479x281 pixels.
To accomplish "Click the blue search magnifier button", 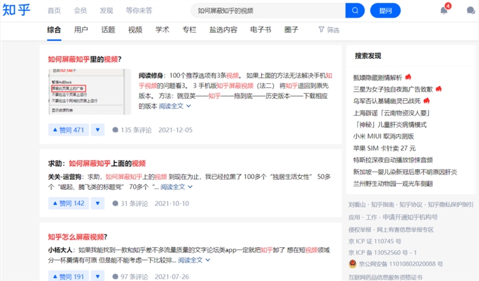I will 355,11.
